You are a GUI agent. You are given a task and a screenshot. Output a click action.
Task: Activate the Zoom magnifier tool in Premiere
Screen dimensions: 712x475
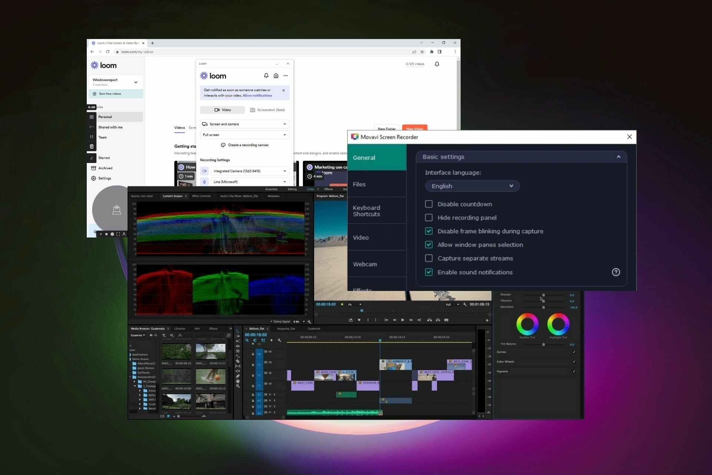[x=238, y=386]
